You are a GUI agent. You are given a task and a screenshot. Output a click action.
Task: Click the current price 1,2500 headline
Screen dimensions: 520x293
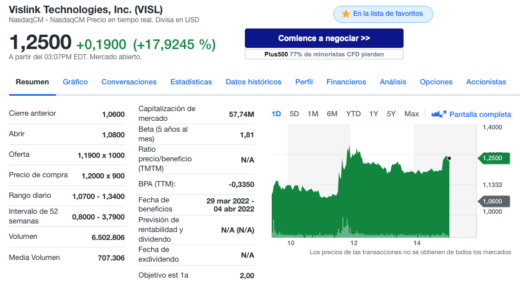[x=40, y=43]
